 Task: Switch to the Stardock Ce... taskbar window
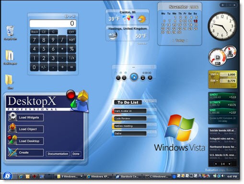pos(128,176)
